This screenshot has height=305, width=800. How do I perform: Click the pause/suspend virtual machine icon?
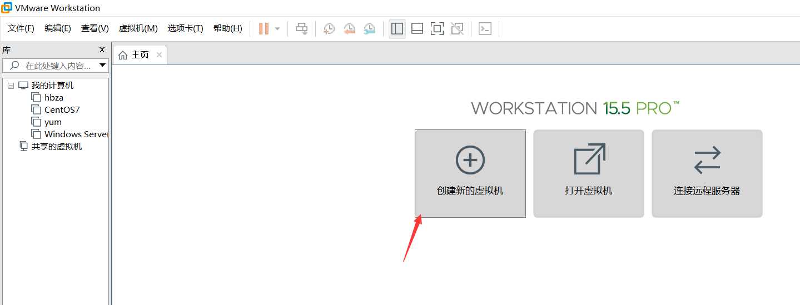[264, 28]
